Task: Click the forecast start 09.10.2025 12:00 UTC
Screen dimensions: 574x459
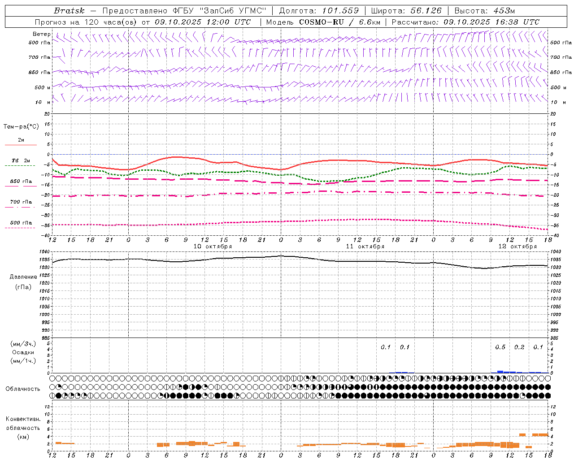Action: (x=203, y=22)
